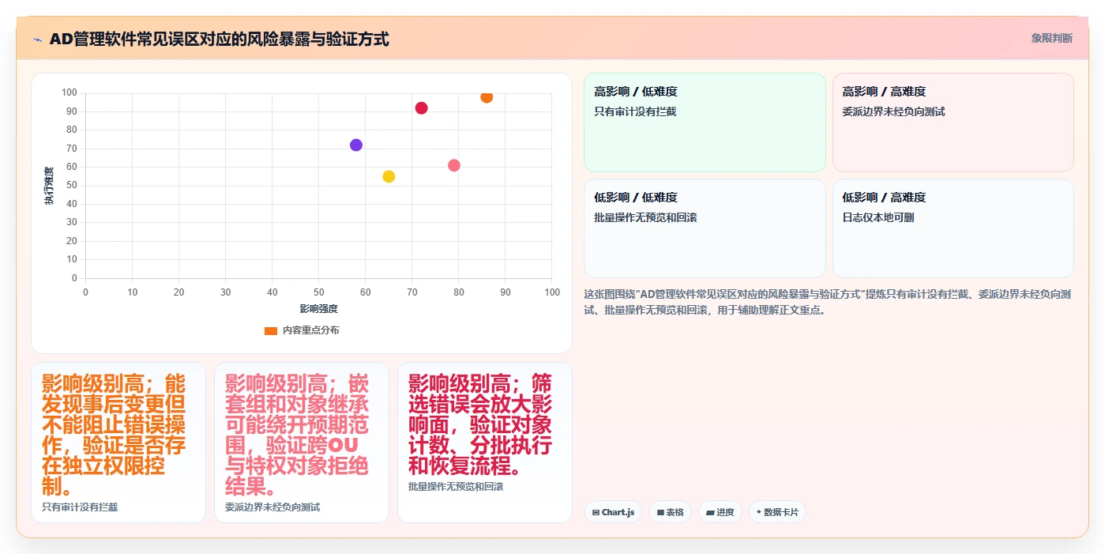The width and height of the screenshot is (1105, 554).
Task: Click the 象限判断 label in header
Action: pyautogui.click(x=1051, y=38)
